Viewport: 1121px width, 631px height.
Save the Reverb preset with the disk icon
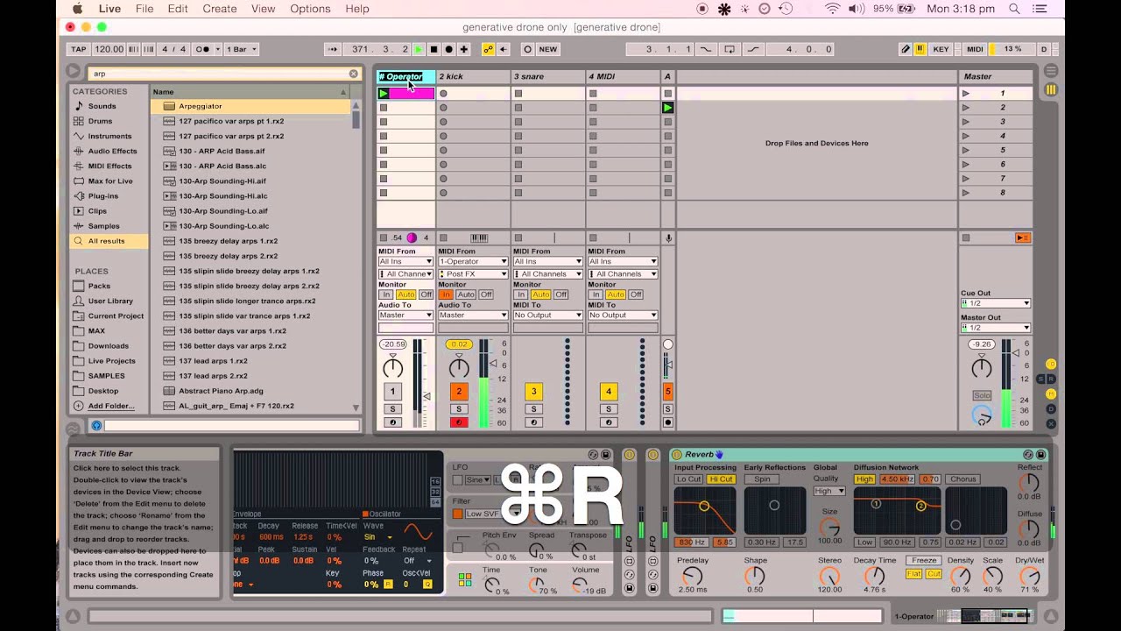tap(1040, 454)
